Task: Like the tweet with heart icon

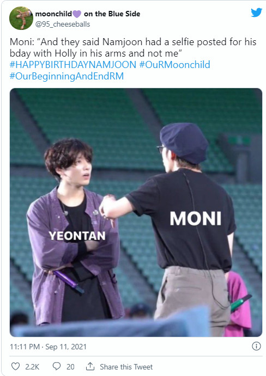Action: tap(16, 366)
